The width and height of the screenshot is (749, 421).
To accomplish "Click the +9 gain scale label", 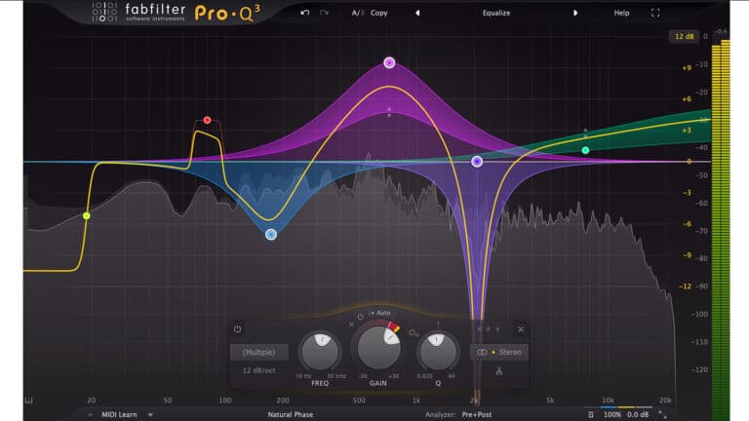I will [687, 68].
